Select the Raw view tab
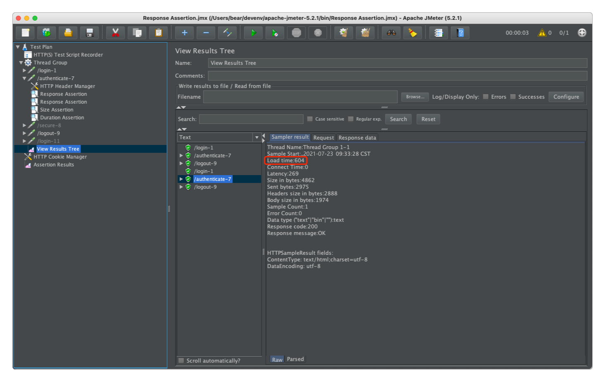The height and width of the screenshot is (382, 605). pyautogui.click(x=277, y=360)
